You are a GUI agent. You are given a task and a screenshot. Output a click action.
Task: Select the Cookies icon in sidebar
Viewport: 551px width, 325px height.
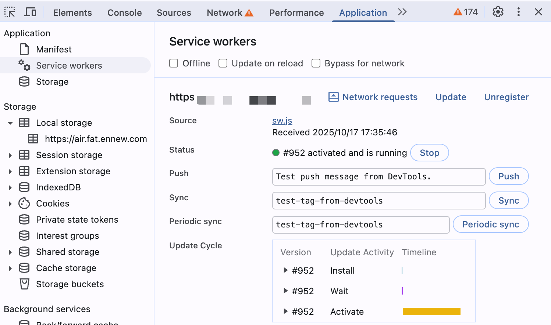(24, 203)
